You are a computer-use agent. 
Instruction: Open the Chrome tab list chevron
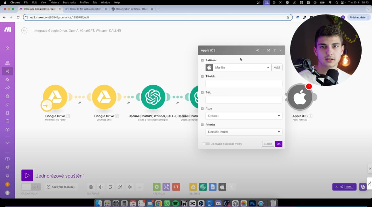368,9
